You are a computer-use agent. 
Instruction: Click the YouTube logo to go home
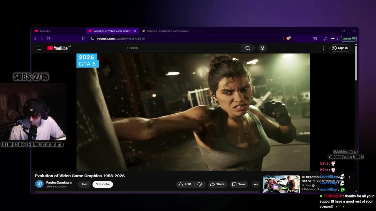[58, 48]
